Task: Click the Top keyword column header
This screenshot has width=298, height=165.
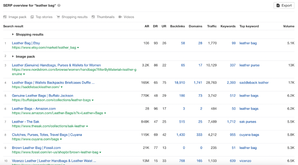Action: coord(249,26)
